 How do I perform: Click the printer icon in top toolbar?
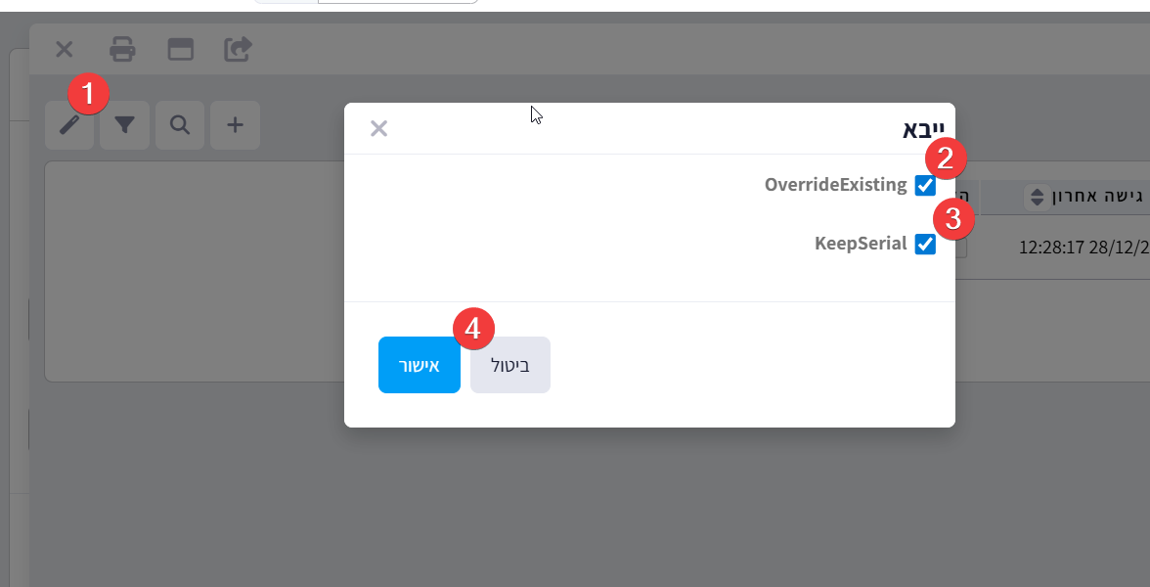pyautogui.click(x=122, y=49)
